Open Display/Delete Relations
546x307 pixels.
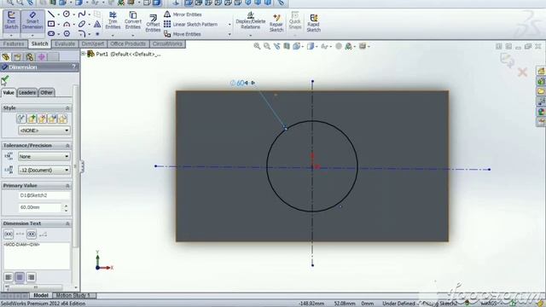pos(250,20)
